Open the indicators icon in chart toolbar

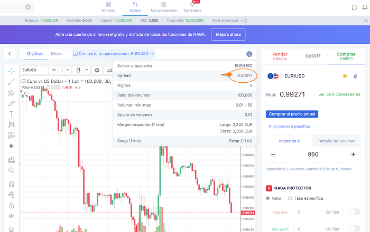coord(110,70)
